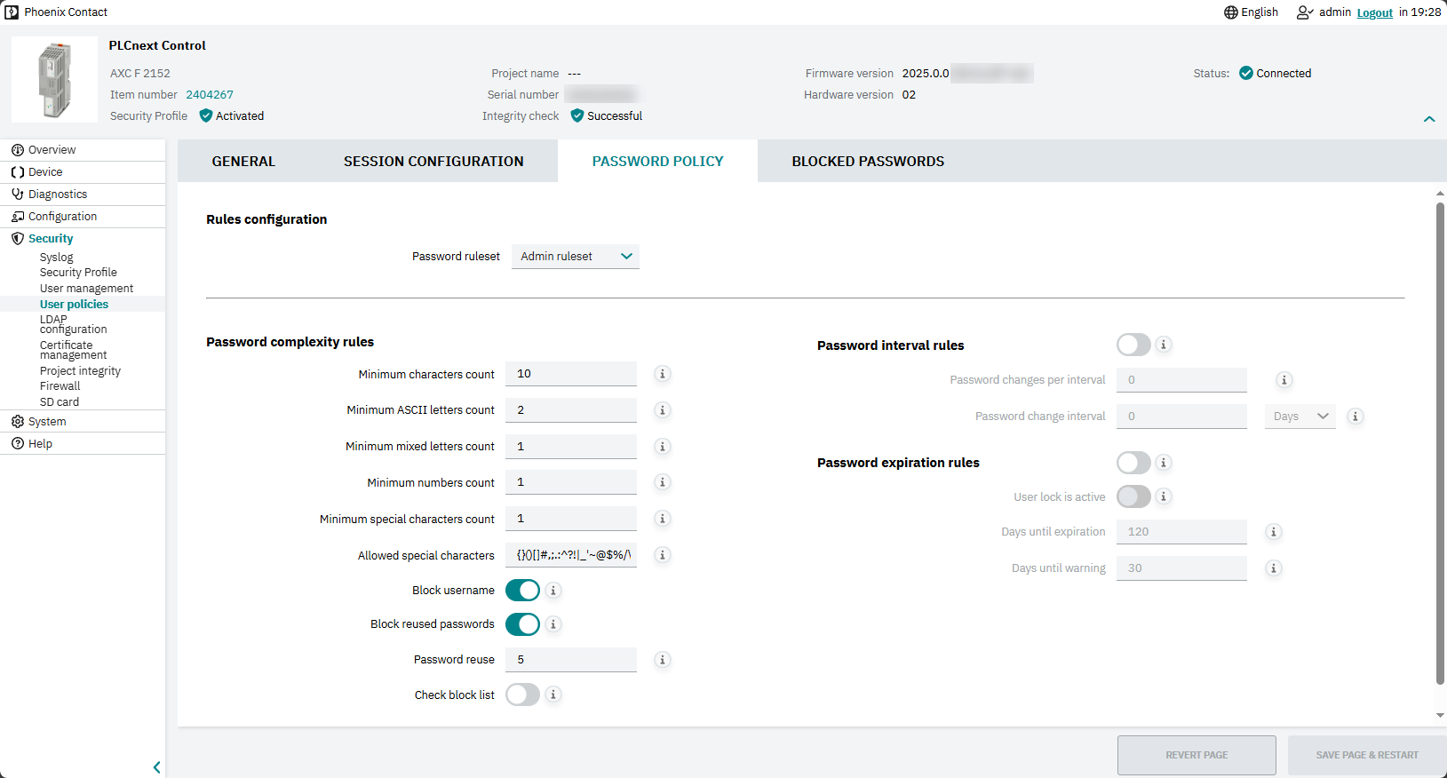Show info for Password expiration rules
This screenshot has height=778, width=1447.
(1164, 463)
